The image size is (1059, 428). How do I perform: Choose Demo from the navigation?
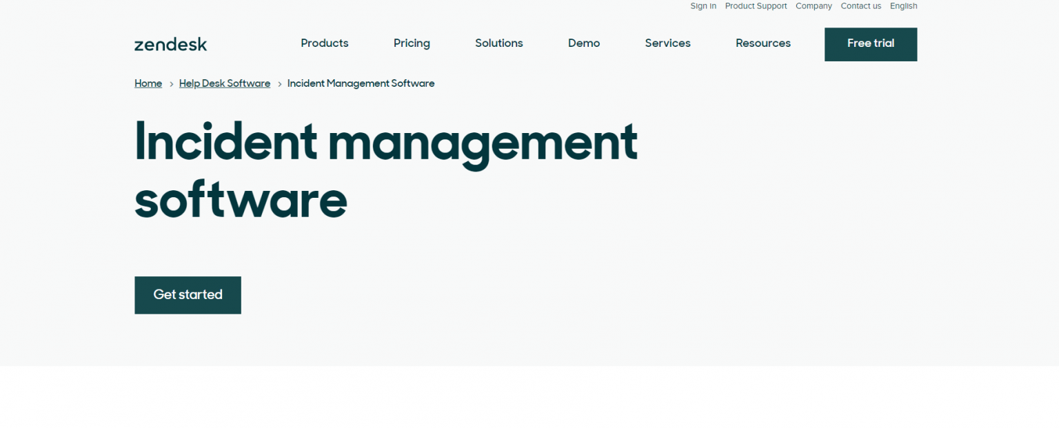pos(583,43)
